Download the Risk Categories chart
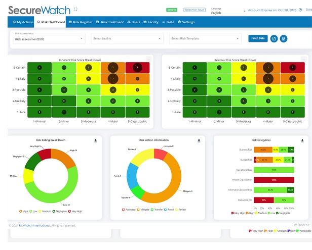 302,140
